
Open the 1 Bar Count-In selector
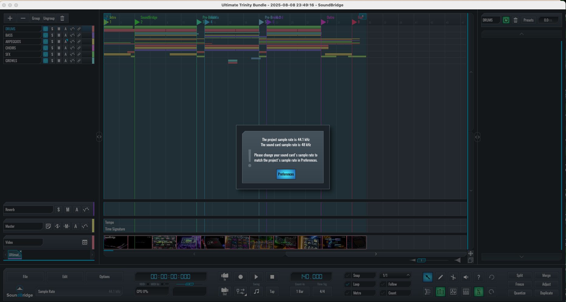pyautogui.click(x=300, y=292)
